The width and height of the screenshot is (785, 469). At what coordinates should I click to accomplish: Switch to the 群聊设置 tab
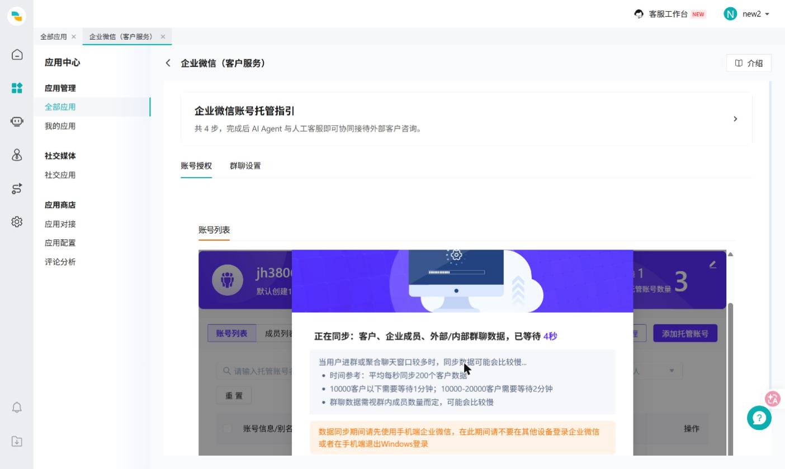point(245,166)
